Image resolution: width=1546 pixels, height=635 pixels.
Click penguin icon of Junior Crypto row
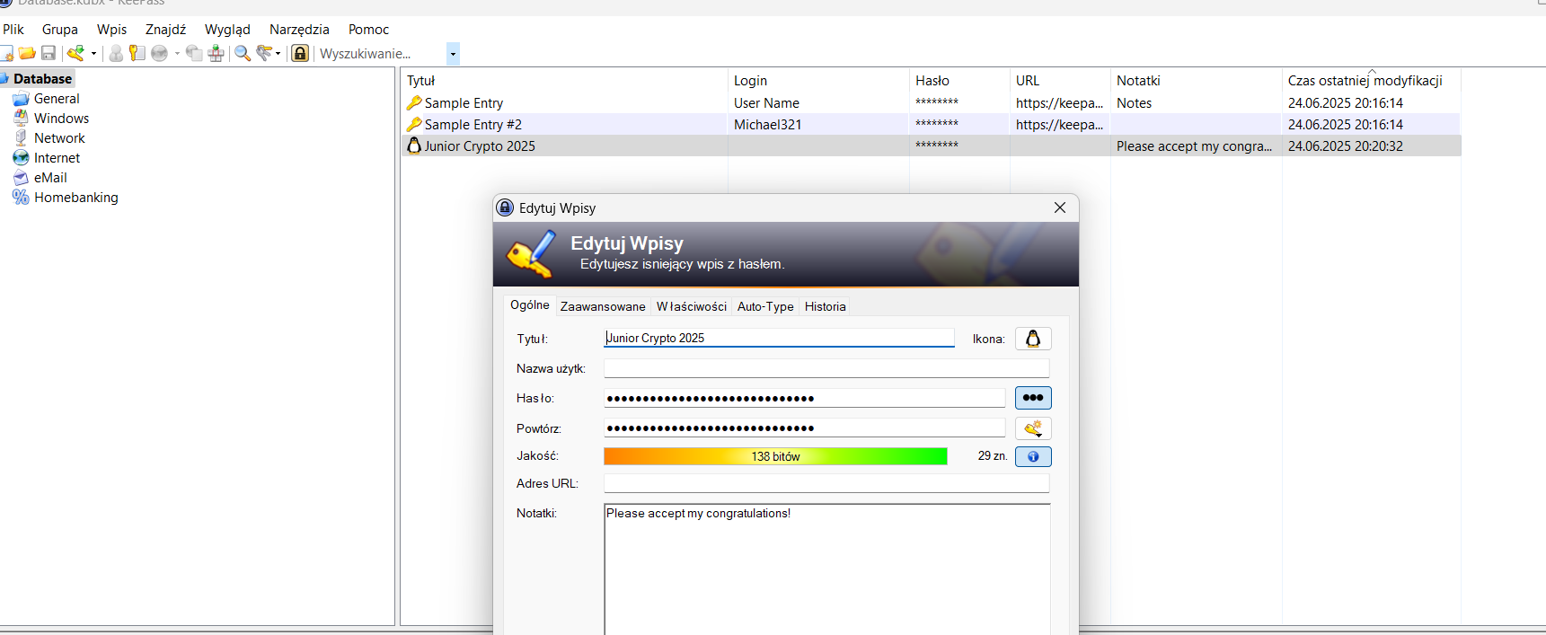pyautogui.click(x=414, y=146)
